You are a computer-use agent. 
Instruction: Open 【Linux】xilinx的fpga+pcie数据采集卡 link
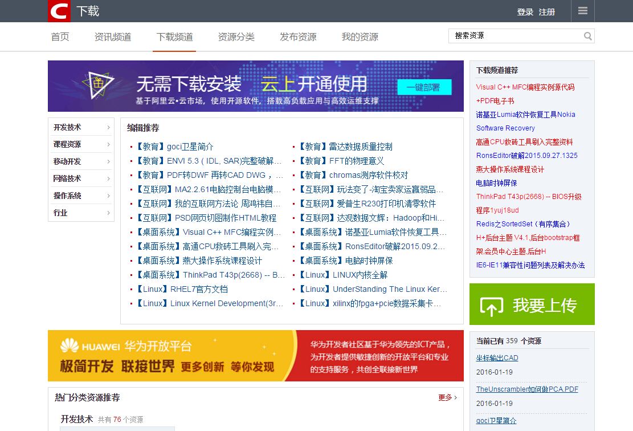coord(369,303)
